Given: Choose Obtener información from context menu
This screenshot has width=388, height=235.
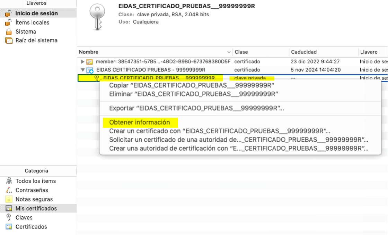Looking at the screenshot, I should pos(140,122).
